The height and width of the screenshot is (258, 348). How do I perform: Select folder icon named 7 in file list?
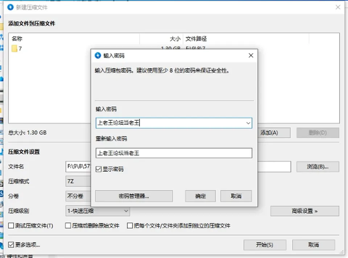pyautogui.click(x=14, y=48)
